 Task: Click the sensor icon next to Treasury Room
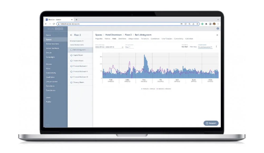pyautogui.click(x=71, y=82)
